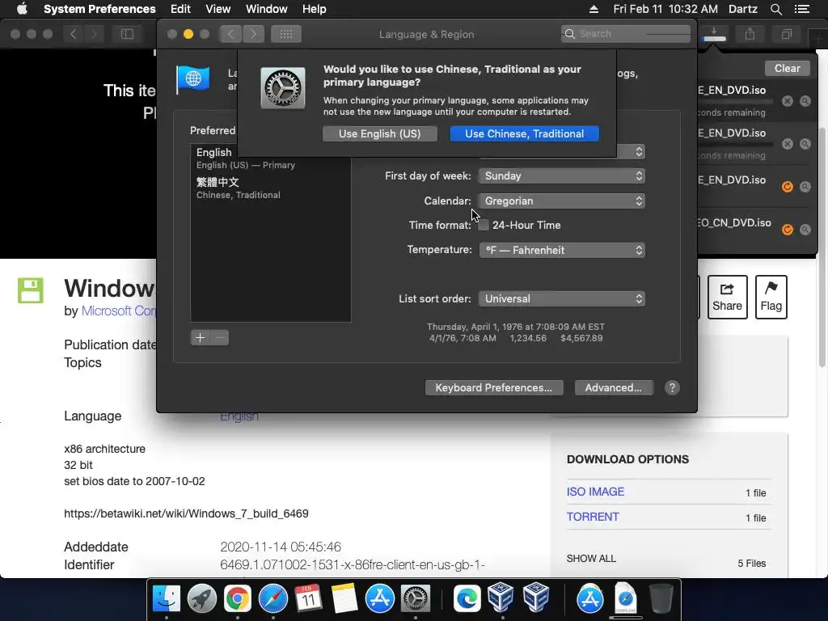Open the Window menu
This screenshot has height=621, width=828.
pyautogui.click(x=267, y=9)
